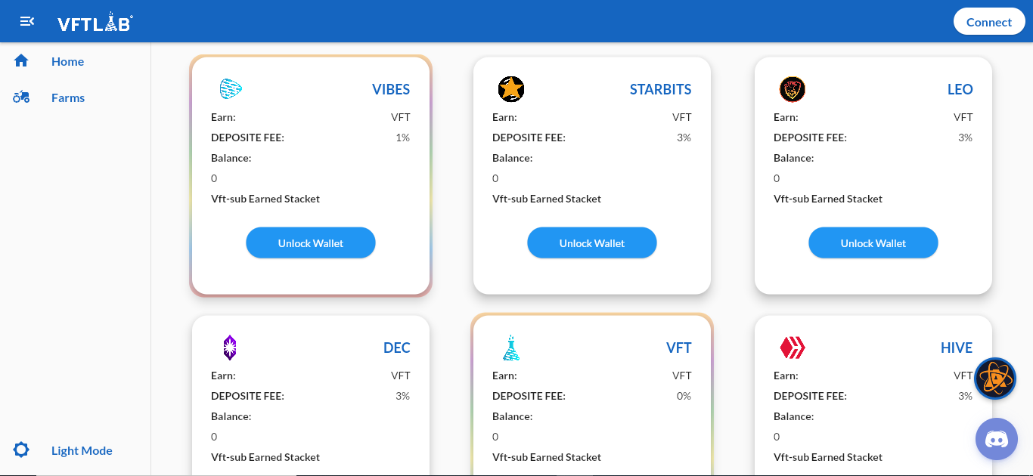This screenshot has height=476, width=1033.
Task: Click the 0% deposit fee on VFT card
Action: (684, 396)
